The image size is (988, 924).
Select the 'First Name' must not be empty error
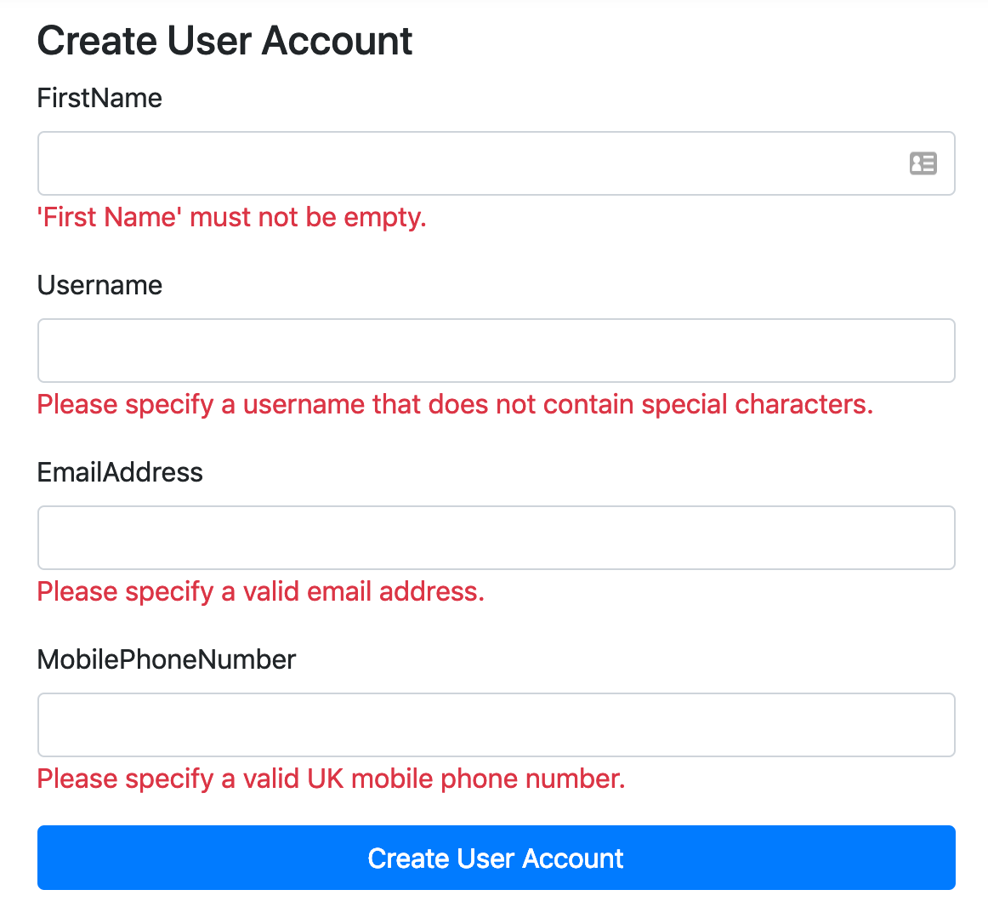[x=232, y=218]
